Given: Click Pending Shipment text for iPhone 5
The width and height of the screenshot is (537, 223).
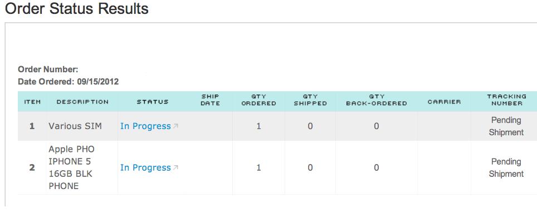Looking at the screenshot, I should 506,167.
